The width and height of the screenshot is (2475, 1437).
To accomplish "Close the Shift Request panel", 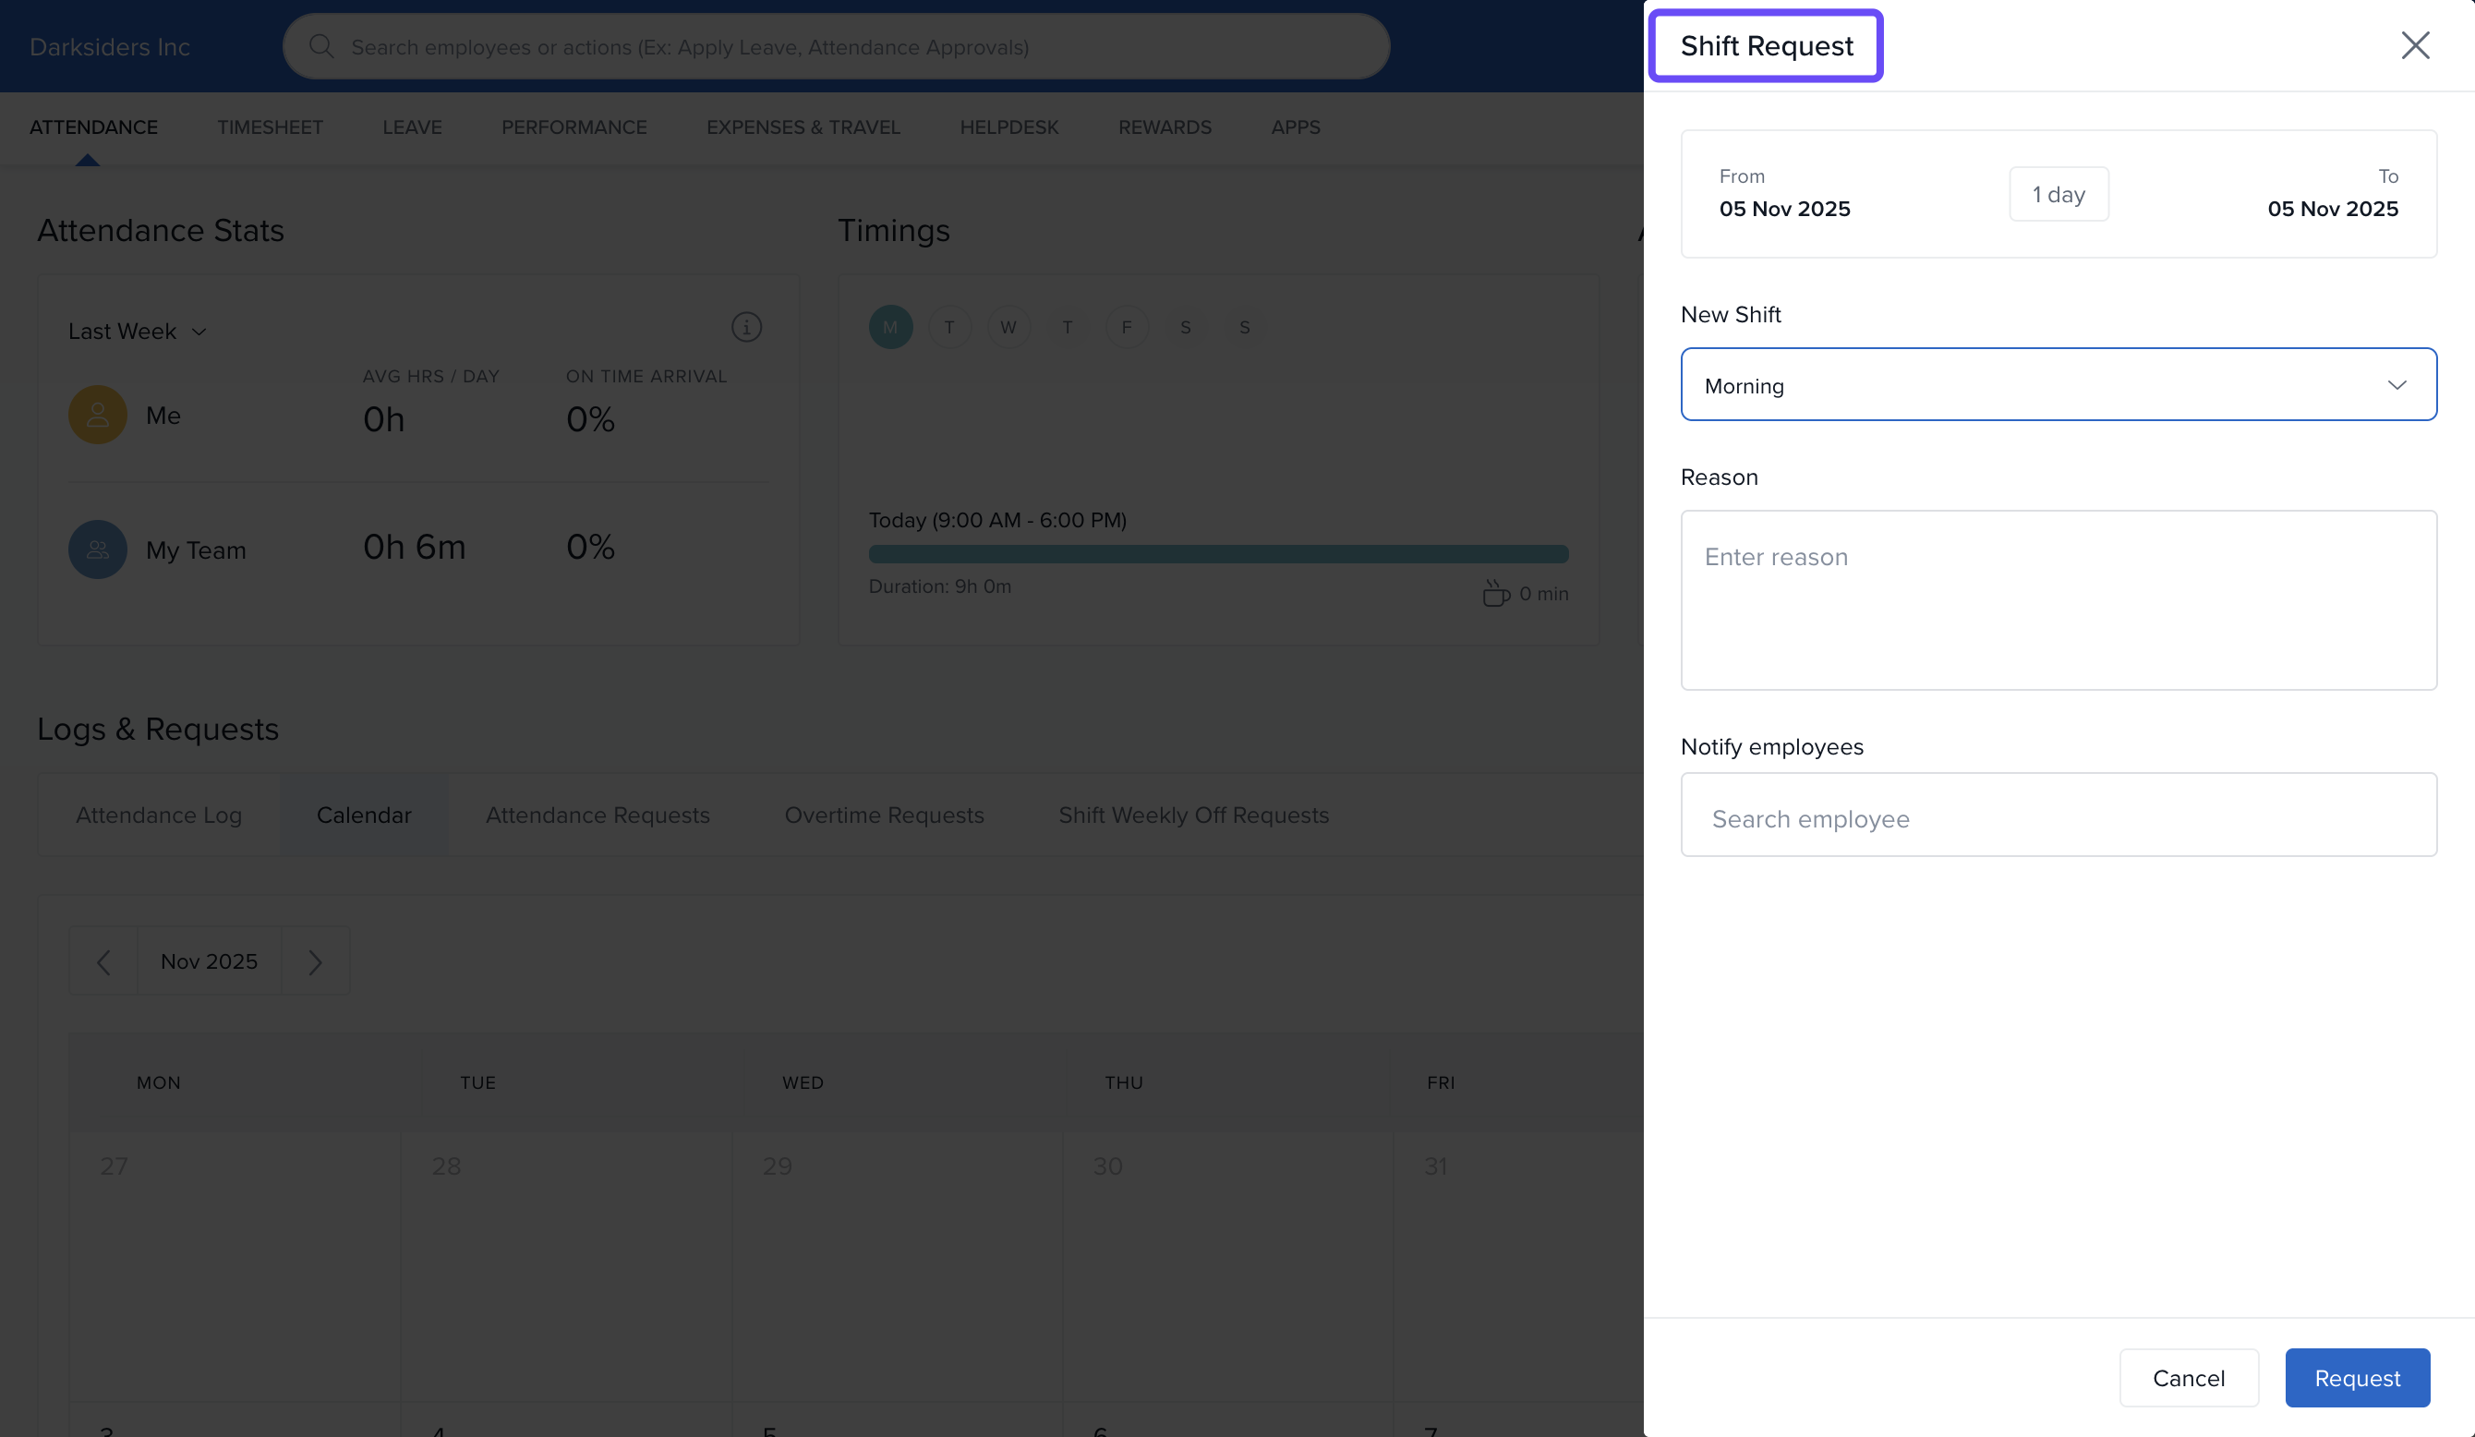I will (x=2414, y=45).
